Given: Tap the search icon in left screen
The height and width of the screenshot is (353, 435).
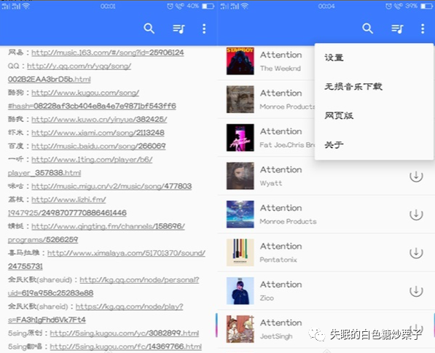Looking at the screenshot, I should coord(149,28).
